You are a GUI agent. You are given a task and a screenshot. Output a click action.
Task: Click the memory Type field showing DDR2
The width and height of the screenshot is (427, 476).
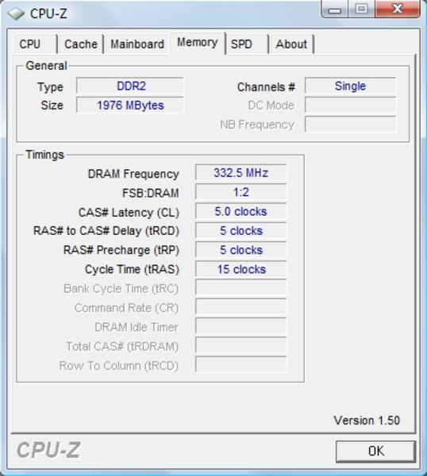(x=130, y=86)
